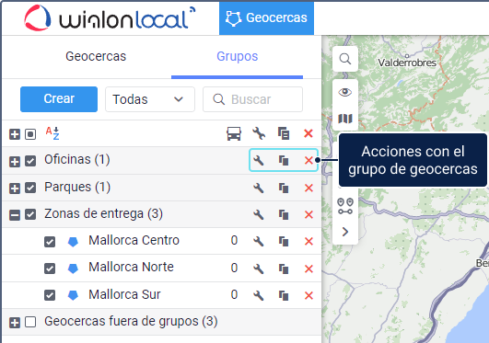Click the A-Z sort icon
The height and width of the screenshot is (343, 489).
(x=52, y=133)
